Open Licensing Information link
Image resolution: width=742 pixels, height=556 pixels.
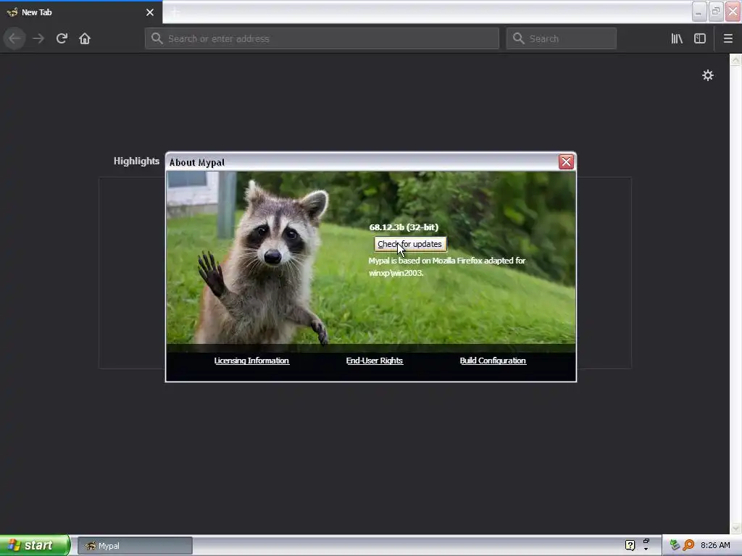click(251, 361)
